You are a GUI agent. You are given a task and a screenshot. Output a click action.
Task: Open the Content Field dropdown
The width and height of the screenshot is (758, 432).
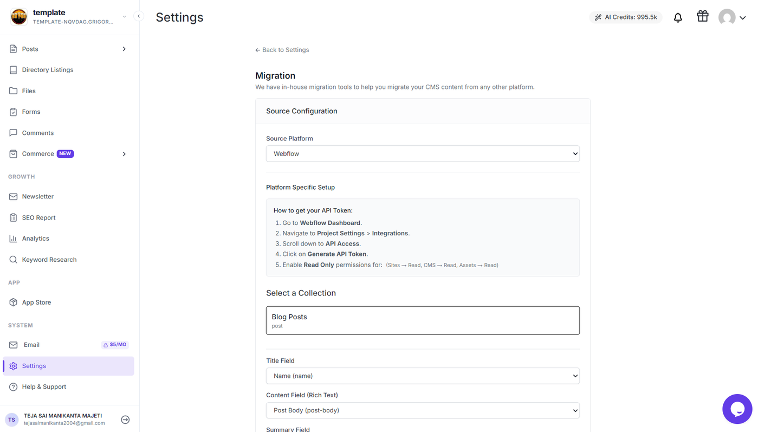[x=423, y=410]
